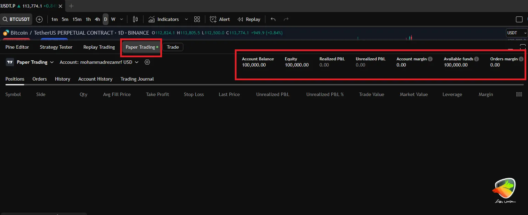Show info icon next to Available funds
528x215 pixels.
(x=477, y=59)
